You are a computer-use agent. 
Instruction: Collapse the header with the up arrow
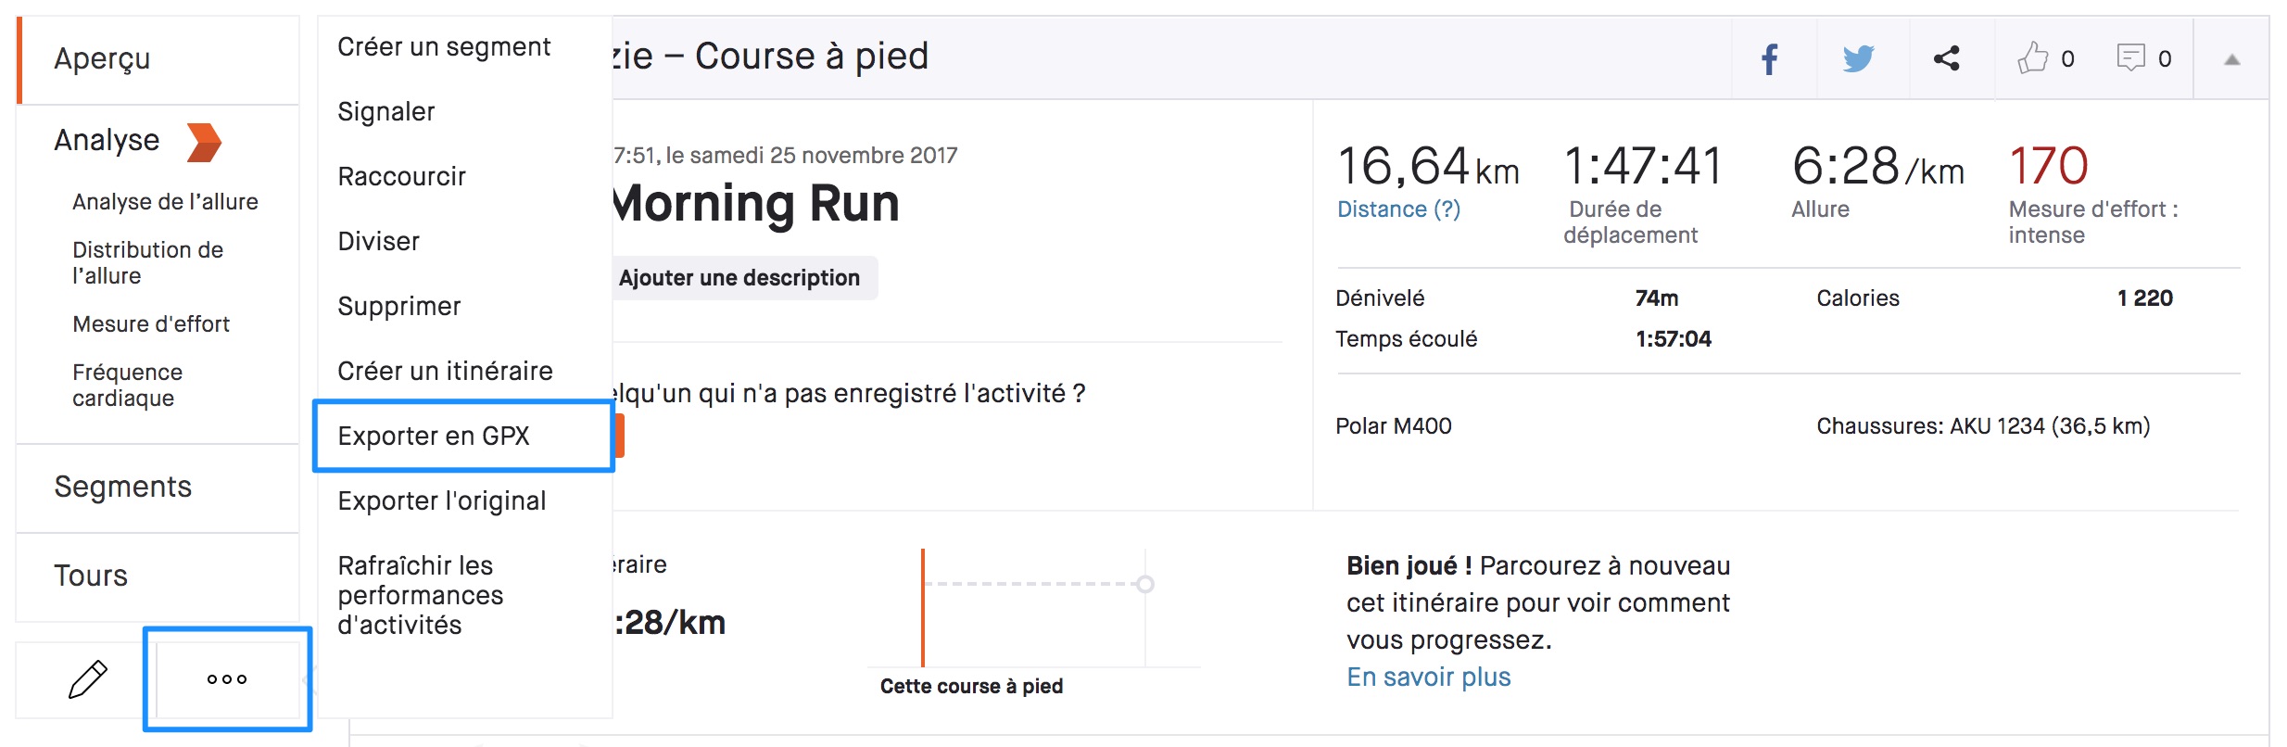pos(2232,59)
